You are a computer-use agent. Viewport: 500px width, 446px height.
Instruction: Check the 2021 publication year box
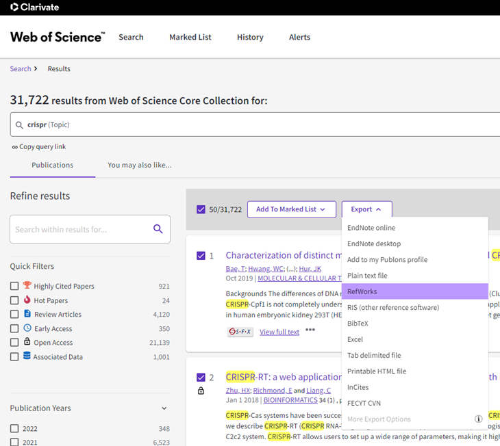14,442
